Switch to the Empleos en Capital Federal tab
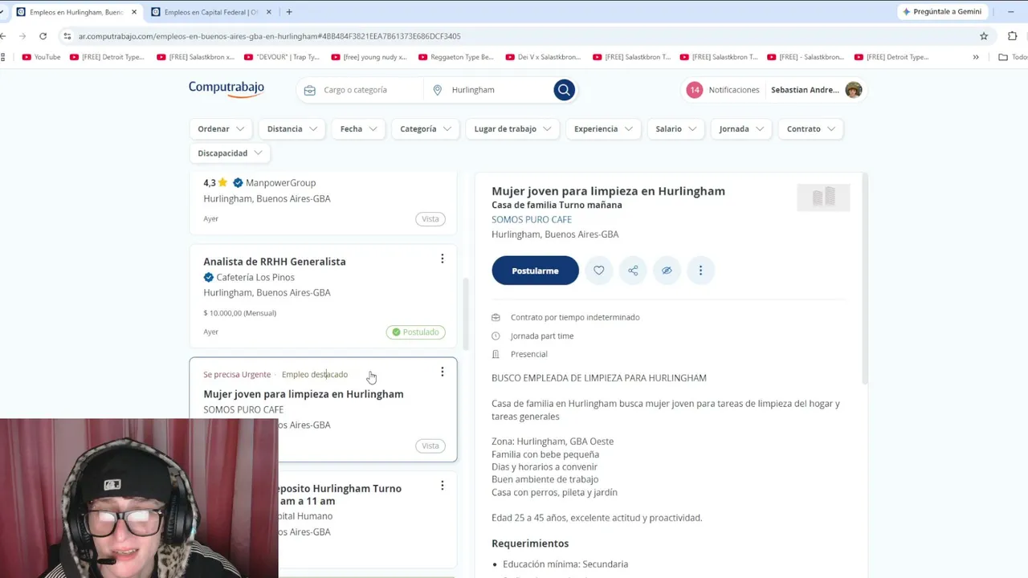 [211, 12]
